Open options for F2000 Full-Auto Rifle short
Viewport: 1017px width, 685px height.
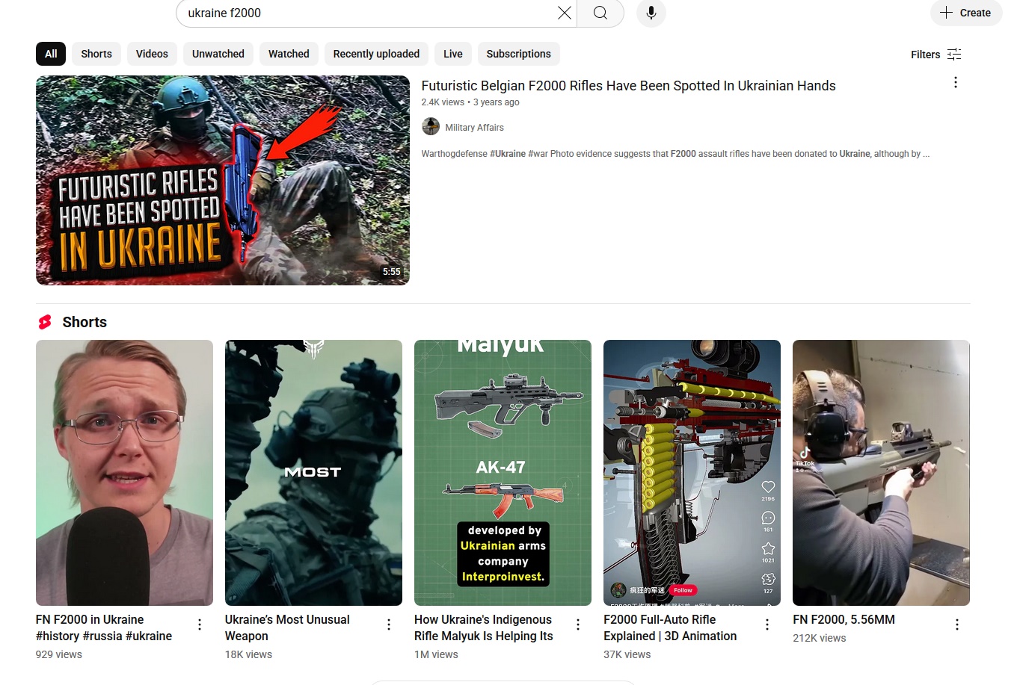767,624
